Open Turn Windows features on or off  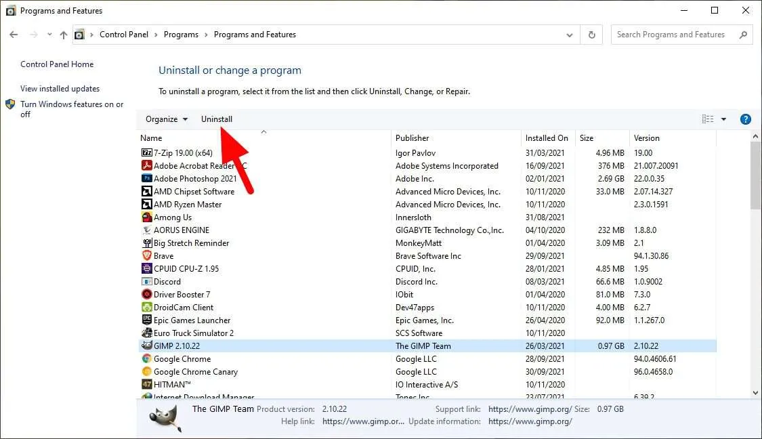[x=71, y=109]
